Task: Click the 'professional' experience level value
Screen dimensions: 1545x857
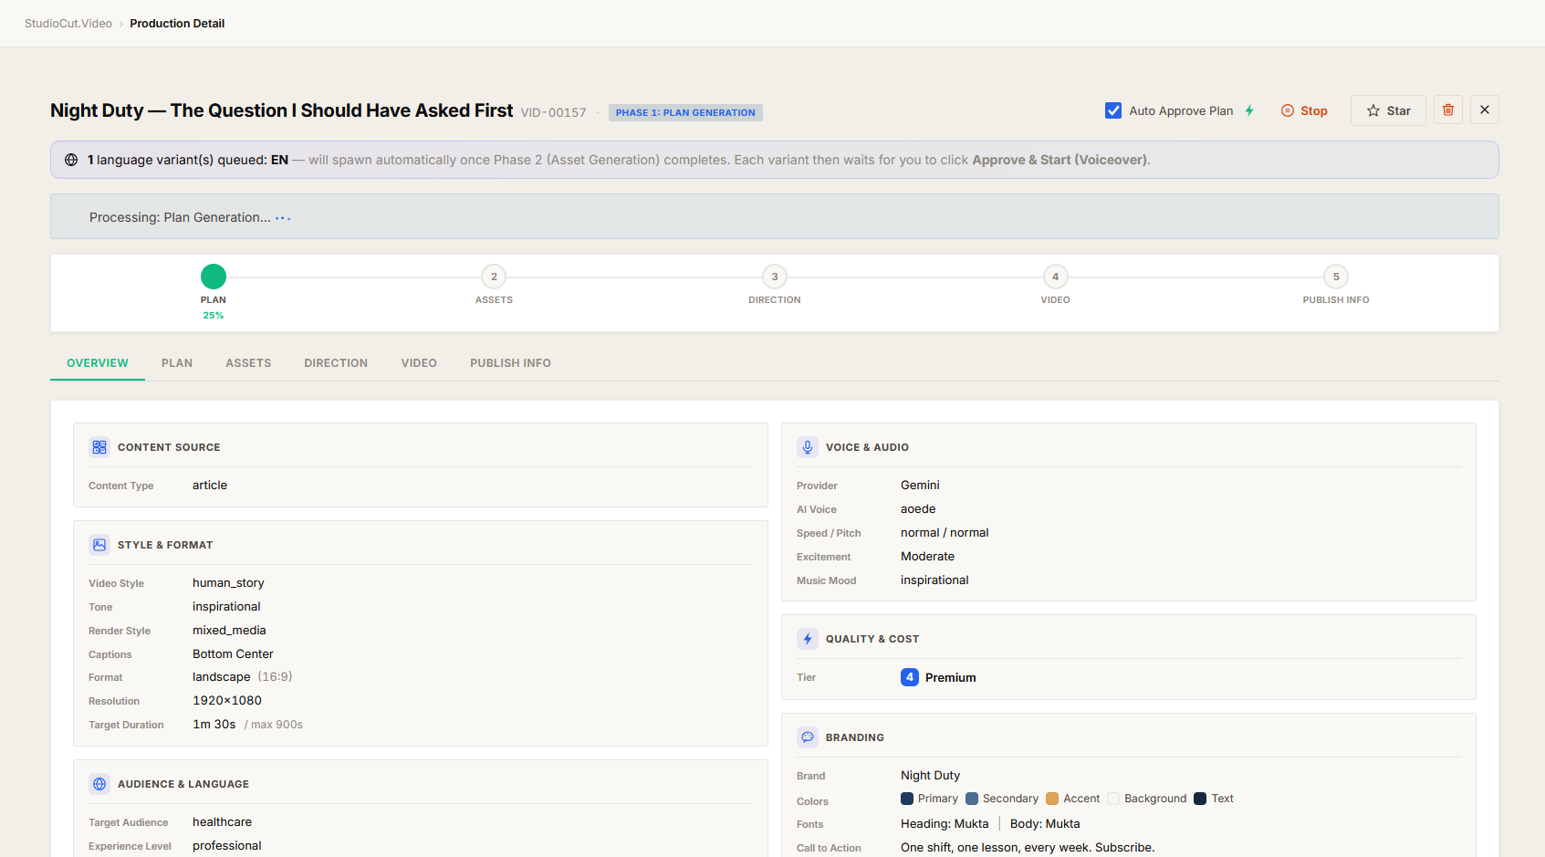Action: 227,846
